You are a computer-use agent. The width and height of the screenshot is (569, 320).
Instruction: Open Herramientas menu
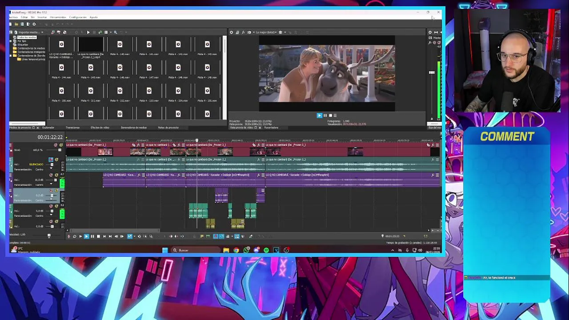[58, 17]
